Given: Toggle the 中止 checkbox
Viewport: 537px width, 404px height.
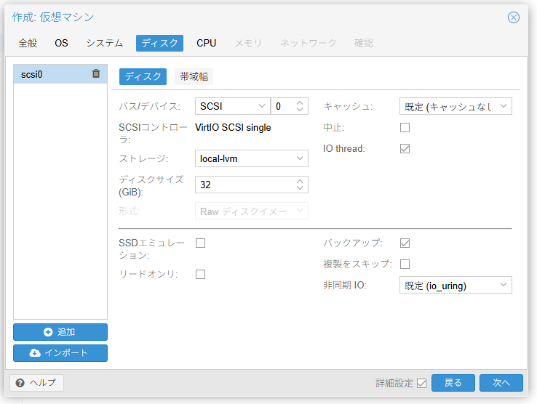Looking at the screenshot, I should click(x=405, y=128).
